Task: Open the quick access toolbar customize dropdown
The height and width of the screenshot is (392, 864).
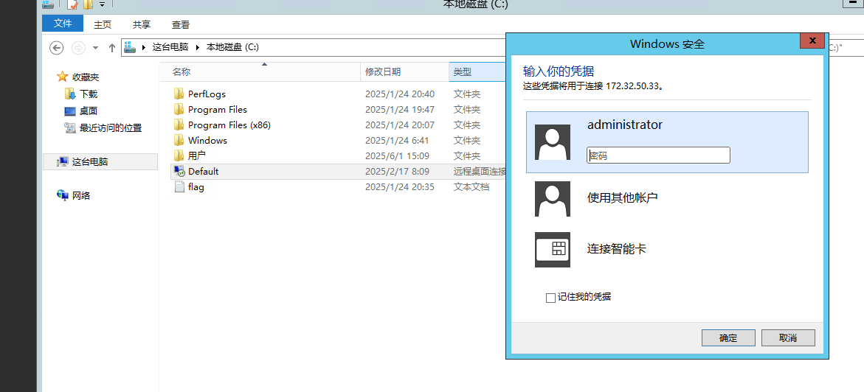Action: tap(102, 4)
